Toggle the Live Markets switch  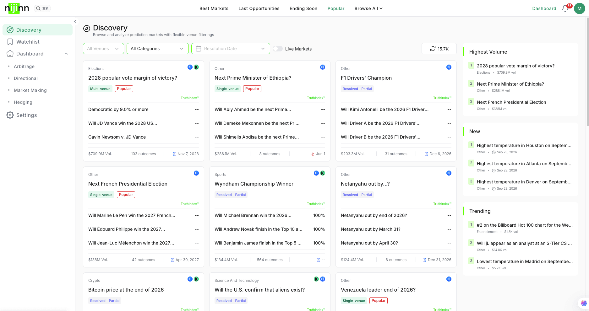tap(278, 49)
